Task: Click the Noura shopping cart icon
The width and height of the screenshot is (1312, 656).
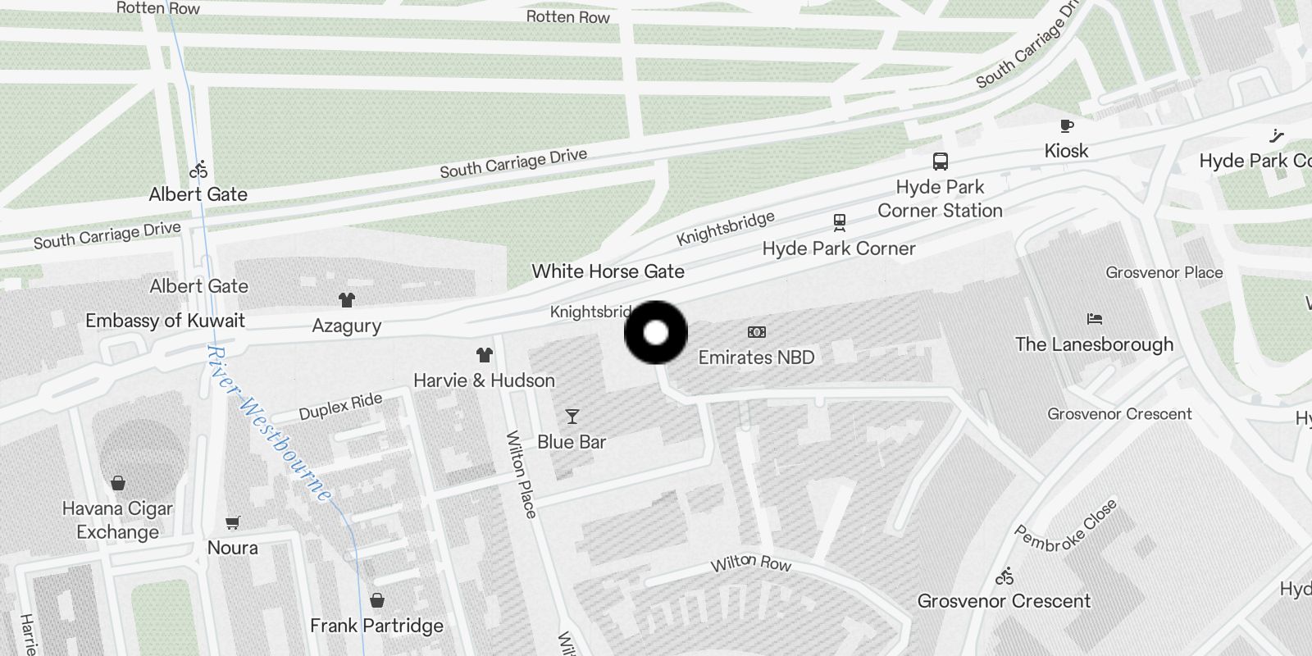Action: click(x=233, y=522)
